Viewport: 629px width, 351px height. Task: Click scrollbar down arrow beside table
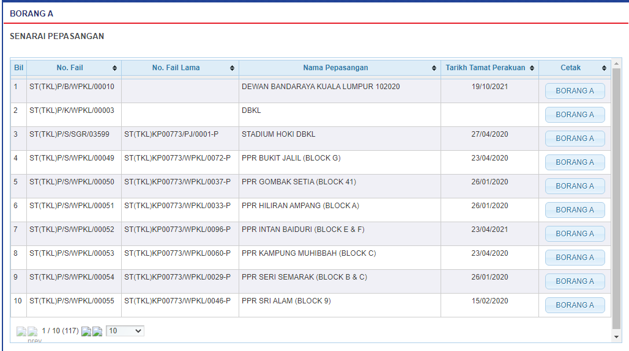(617, 337)
